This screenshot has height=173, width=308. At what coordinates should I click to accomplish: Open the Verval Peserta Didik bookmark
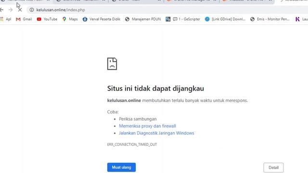tap(102, 19)
